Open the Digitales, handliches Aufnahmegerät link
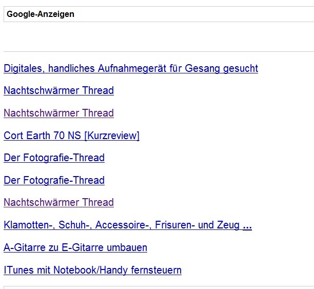 tap(131, 69)
